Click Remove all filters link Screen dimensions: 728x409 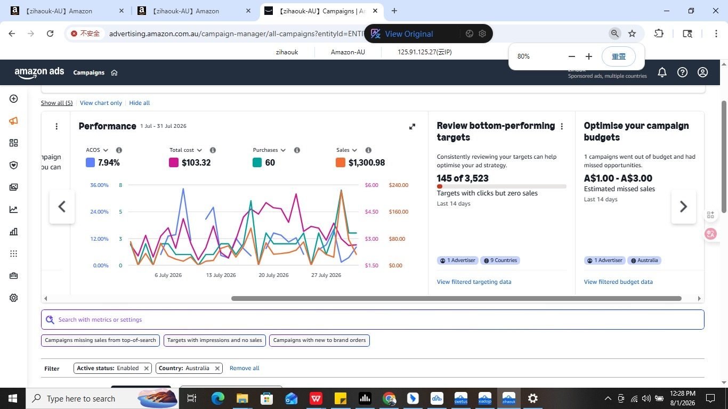245,368
